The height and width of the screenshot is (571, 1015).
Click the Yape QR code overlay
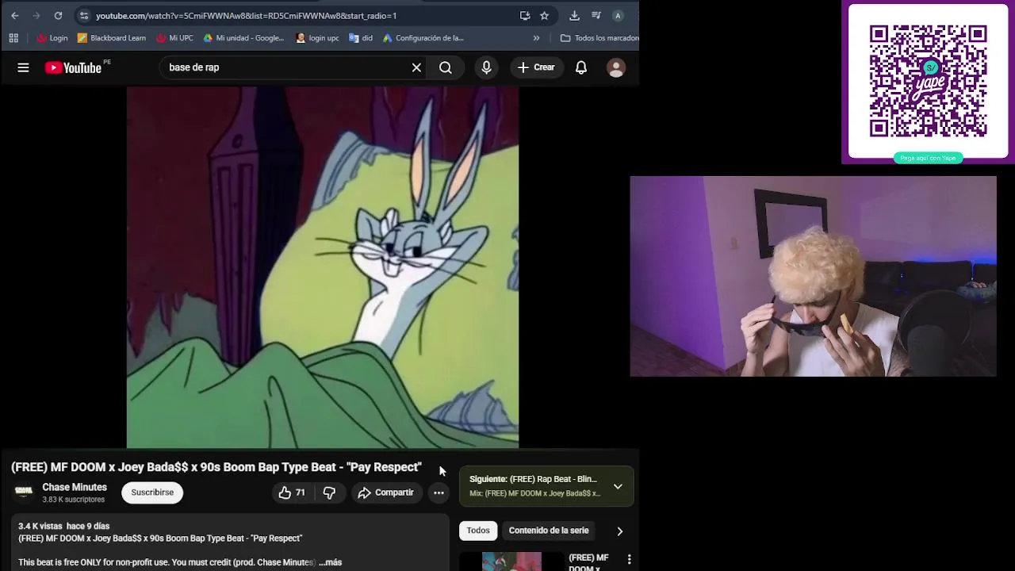point(928,82)
